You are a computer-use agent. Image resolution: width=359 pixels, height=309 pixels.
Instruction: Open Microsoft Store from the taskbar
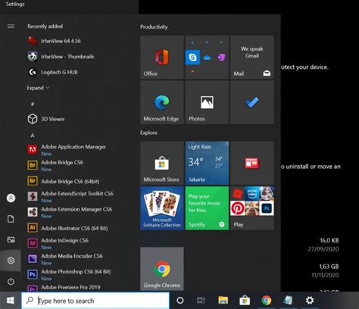(245, 301)
